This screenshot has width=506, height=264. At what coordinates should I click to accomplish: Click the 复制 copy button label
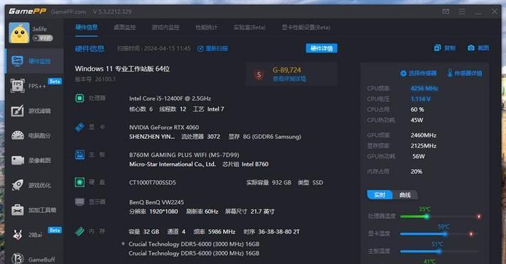(x=450, y=48)
